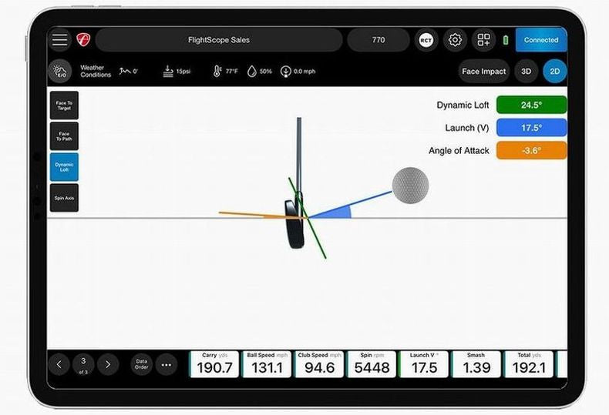Image resolution: width=609 pixels, height=415 pixels.
Task: Click the RCT ball indicator icon
Action: click(426, 40)
